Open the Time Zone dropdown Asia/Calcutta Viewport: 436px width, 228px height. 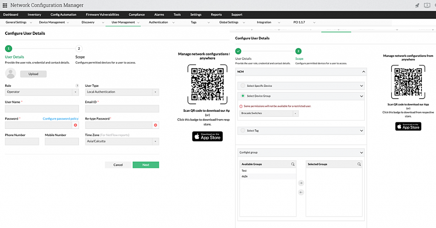122,142
